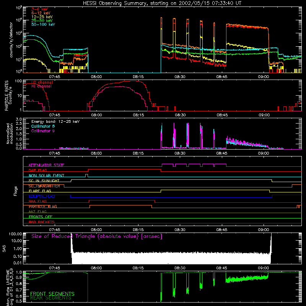Select the 50-100 keV legend label
The image size is (306, 306).
43,24
